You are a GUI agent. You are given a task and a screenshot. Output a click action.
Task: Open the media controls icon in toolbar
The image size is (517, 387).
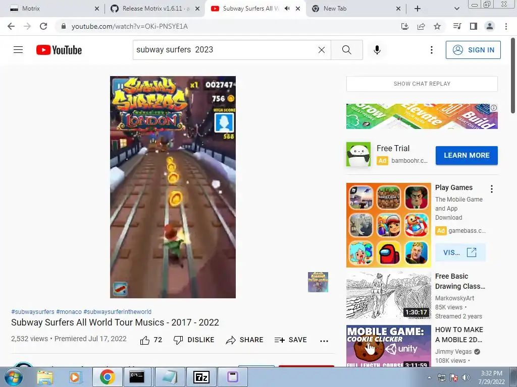pyautogui.click(x=457, y=26)
